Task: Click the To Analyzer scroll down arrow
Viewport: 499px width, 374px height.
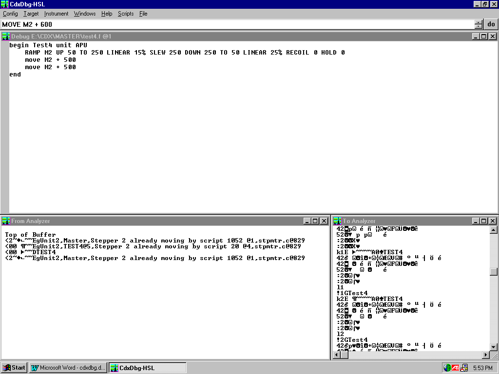Action: tap(494, 347)
